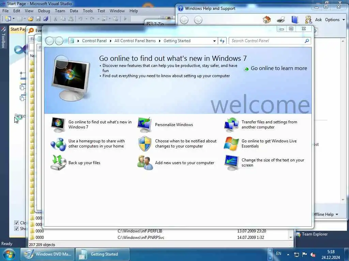The image size is (349, 261).
Task: Click the Save icon in Visual Studio toolbar
Action: click(38, 19)
